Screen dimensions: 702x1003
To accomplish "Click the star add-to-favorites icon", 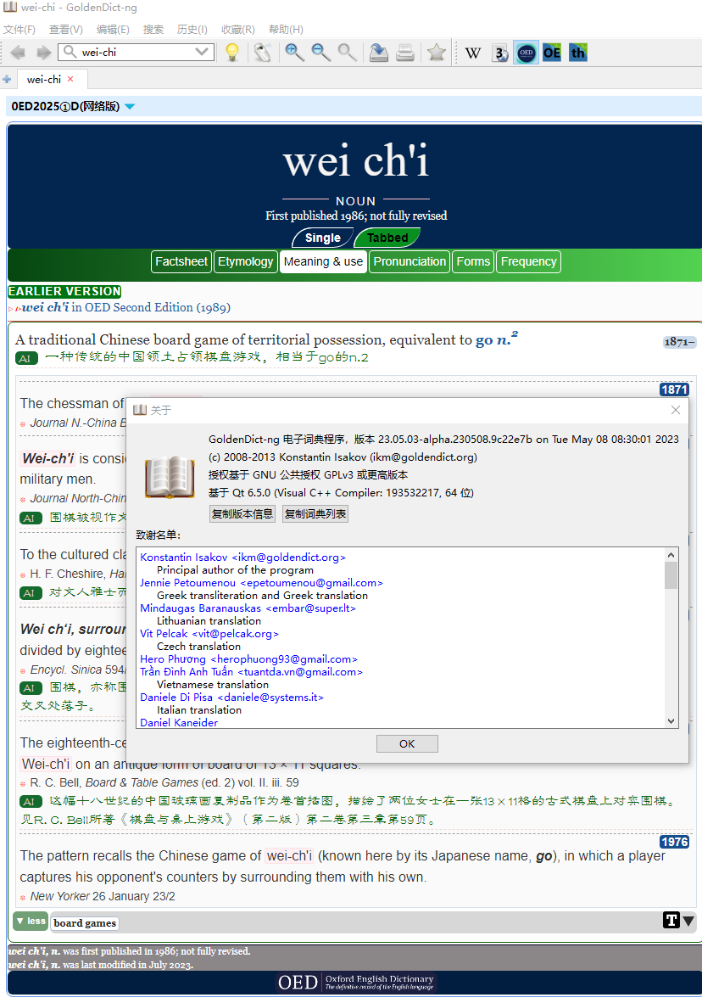I will click(437, 53).
